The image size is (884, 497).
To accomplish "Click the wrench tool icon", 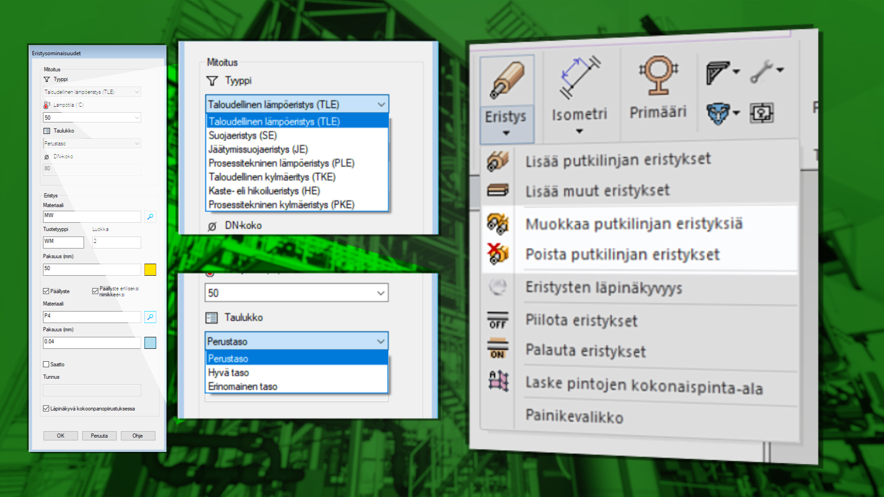I will click(x=761, y=72).
